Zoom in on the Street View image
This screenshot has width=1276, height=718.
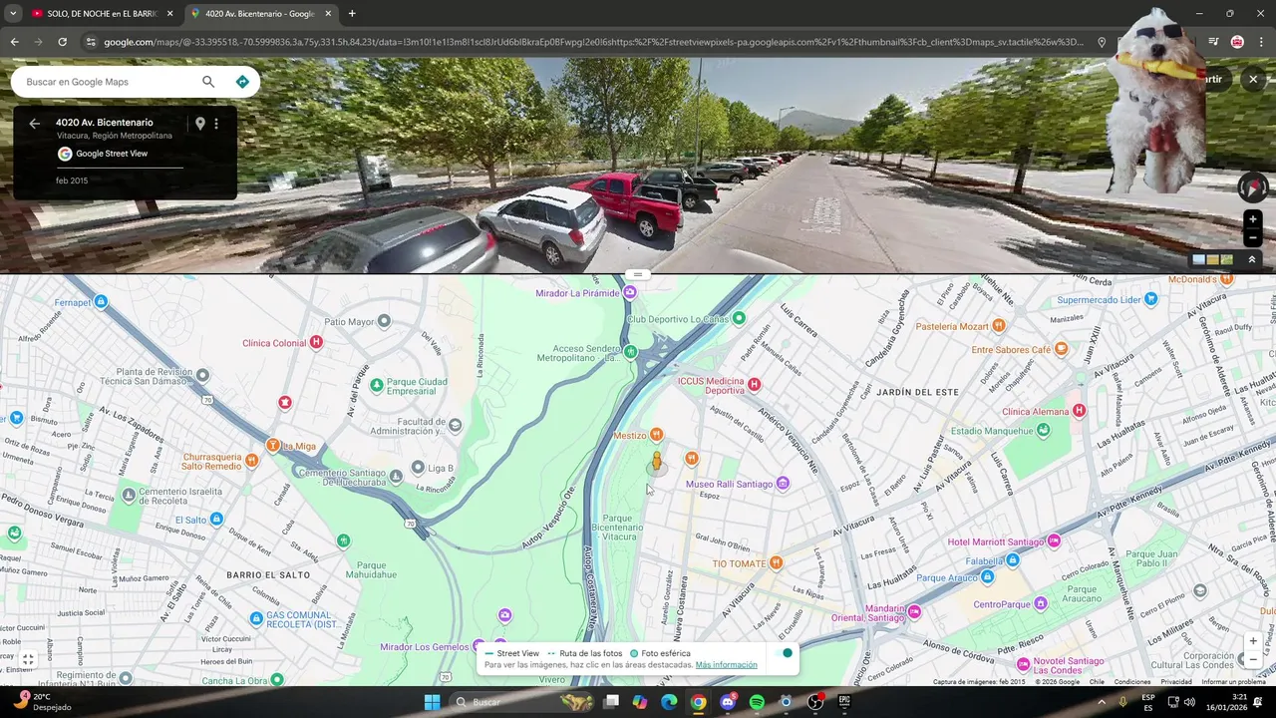(1253, 219)
